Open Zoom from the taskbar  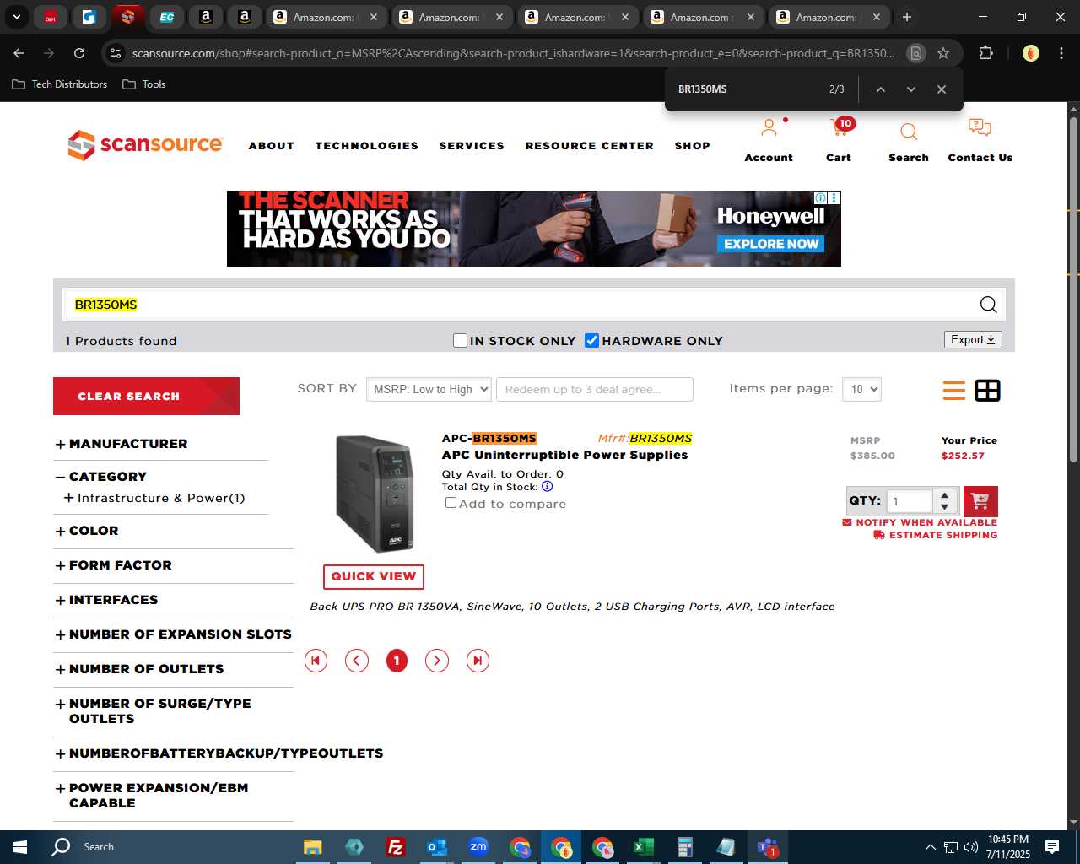pyautogui.click(x=478, y=847)
